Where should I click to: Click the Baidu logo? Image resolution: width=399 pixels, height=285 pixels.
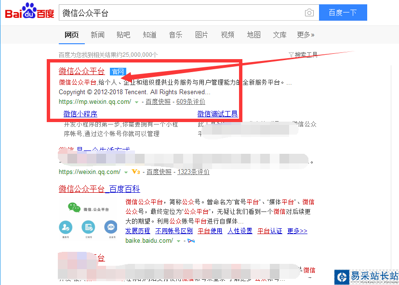tap(30, 11)
